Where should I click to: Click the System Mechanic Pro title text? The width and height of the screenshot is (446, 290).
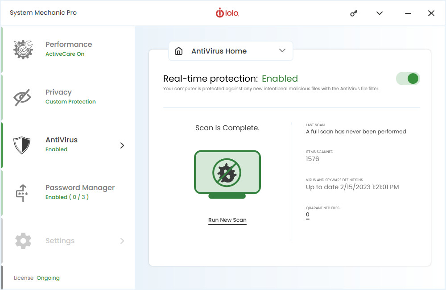(43, 12)
